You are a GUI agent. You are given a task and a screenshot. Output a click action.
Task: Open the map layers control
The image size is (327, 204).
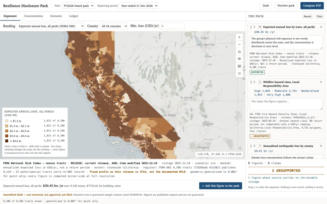coord(239,59)
